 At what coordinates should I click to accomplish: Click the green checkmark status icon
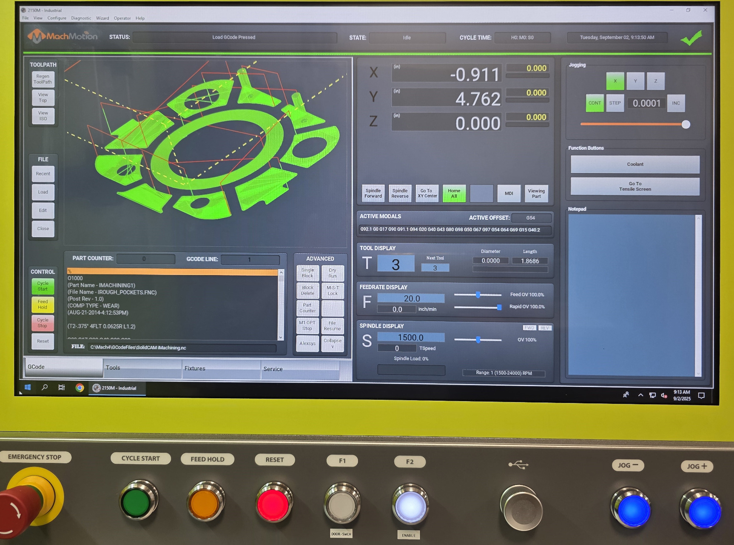tap(691, 38)
